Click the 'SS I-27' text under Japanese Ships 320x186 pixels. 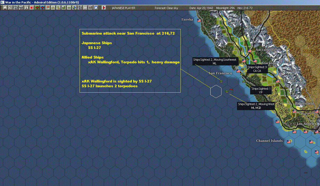[94, 48]
